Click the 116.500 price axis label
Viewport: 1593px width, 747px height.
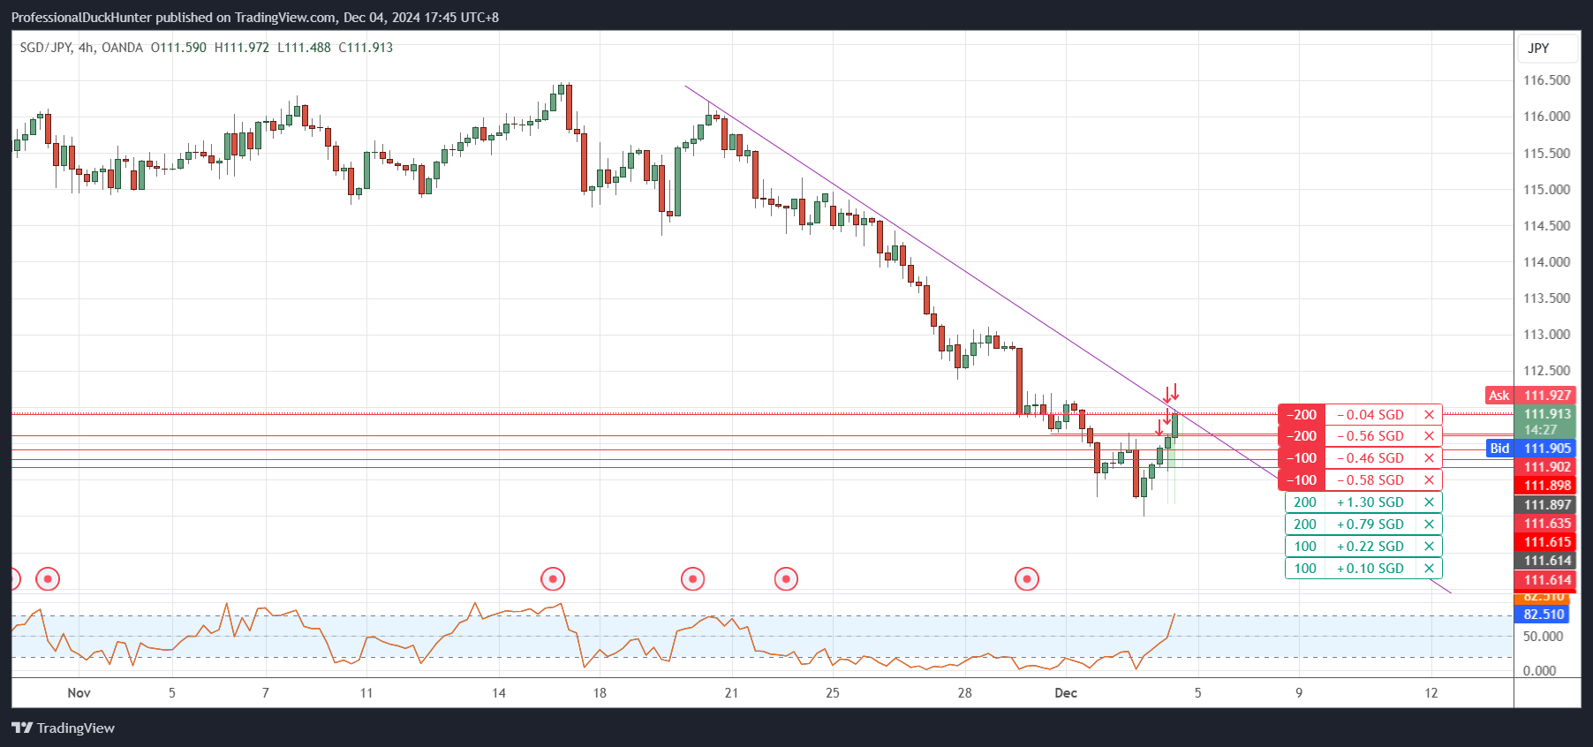[1547, 80]
